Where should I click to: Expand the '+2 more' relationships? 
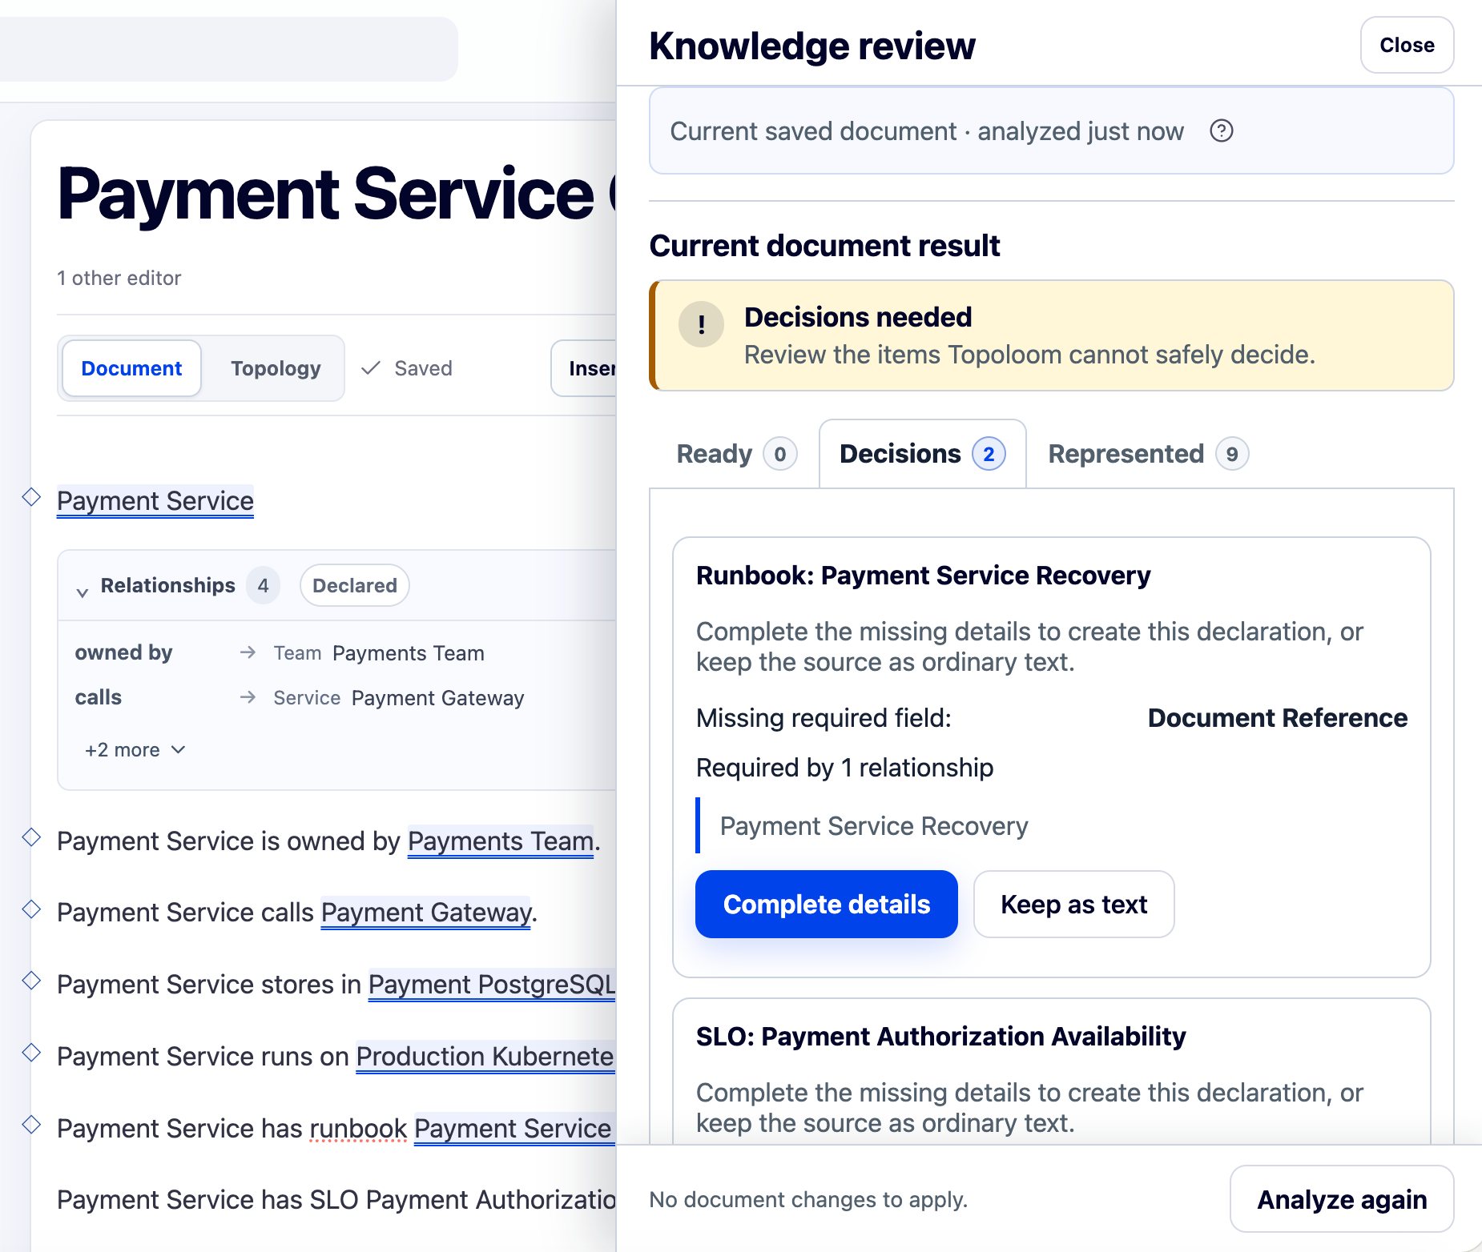click(135, 750)
